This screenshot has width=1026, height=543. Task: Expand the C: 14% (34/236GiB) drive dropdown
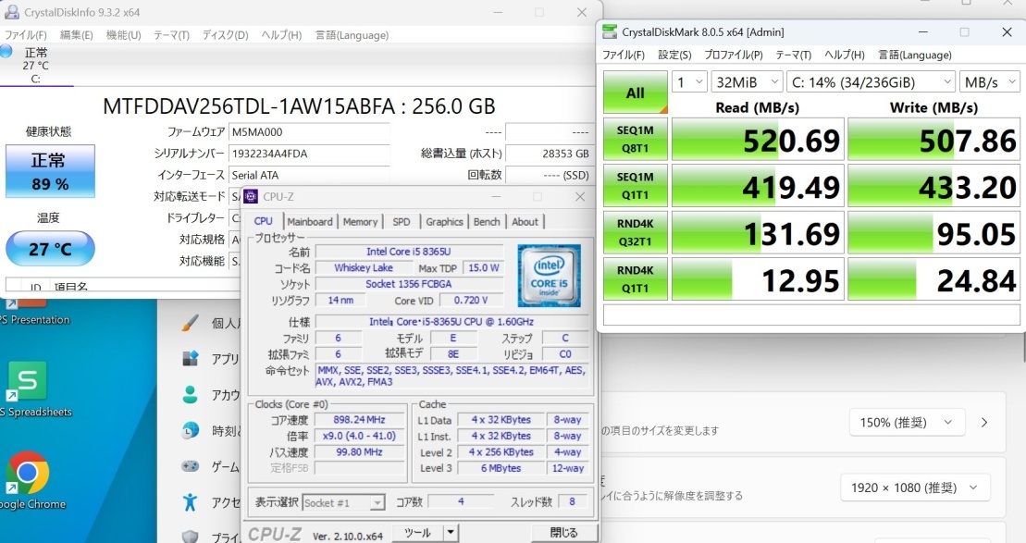pos(871,81)
